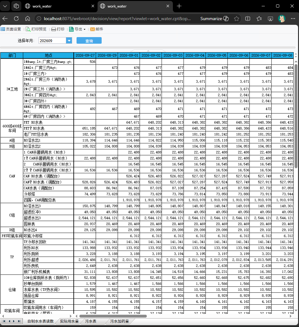The height and width of the screenshot is (327, 299).
Task: Switch to 自制水水表读数 sheet tab
Action: pyautogui.click(x=40, y=321)
